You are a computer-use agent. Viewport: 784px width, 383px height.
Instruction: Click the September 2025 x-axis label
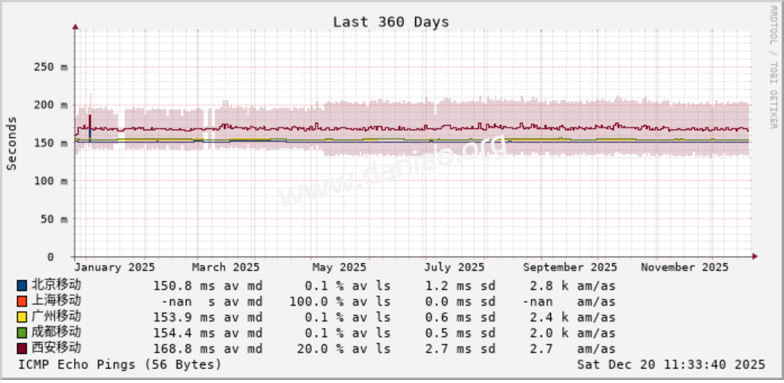pos(570,268)
